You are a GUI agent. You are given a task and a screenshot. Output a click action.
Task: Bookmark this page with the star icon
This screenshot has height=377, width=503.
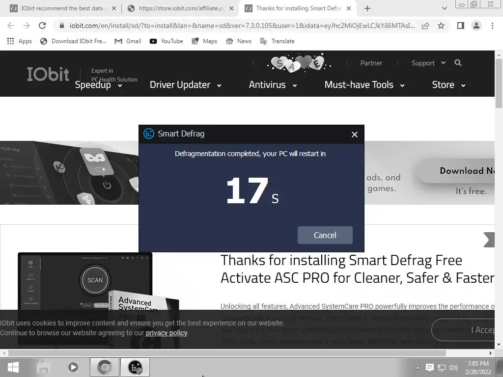441,26
